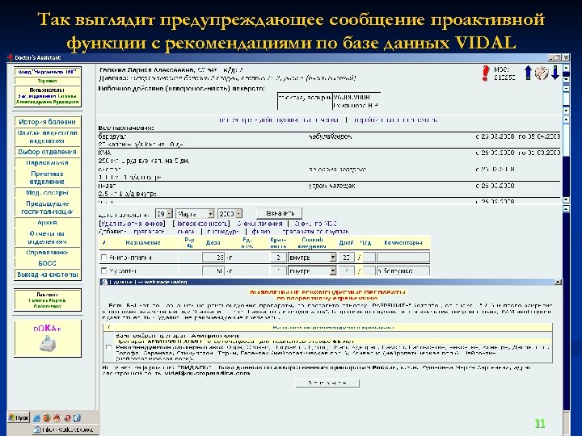582x436 pixels.
Task: Close the web page dialog
Action: pos(558,282)
